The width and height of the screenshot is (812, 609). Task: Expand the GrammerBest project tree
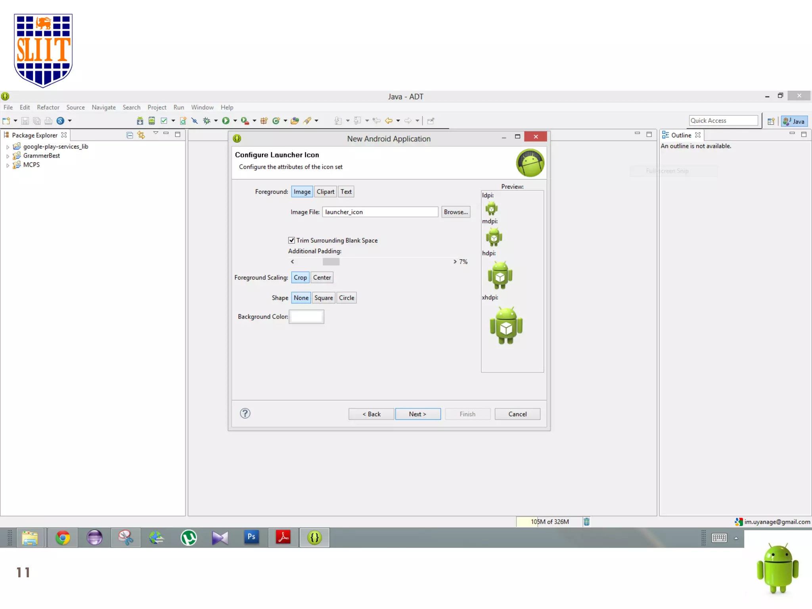tap(8, 156)
